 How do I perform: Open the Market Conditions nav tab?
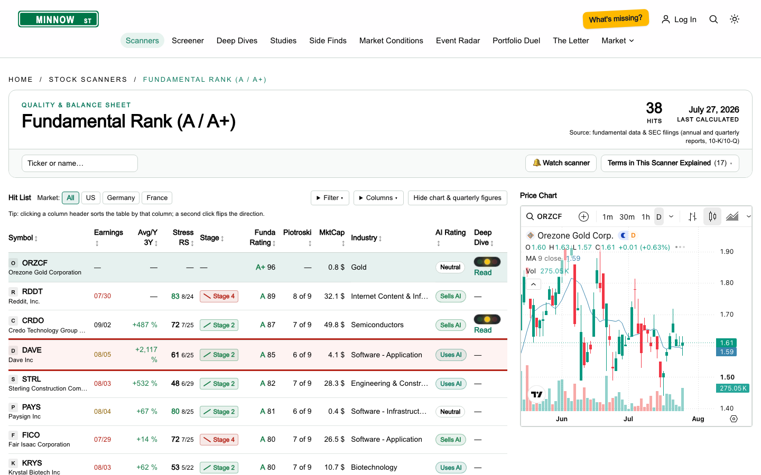[x=391, y=41]
